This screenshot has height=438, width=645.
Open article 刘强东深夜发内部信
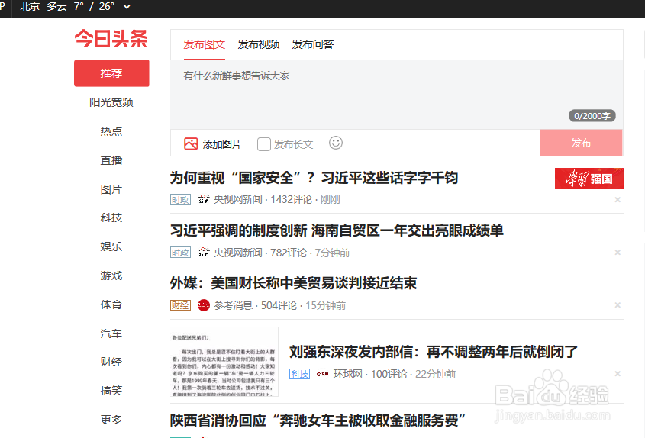click(434, 352)
